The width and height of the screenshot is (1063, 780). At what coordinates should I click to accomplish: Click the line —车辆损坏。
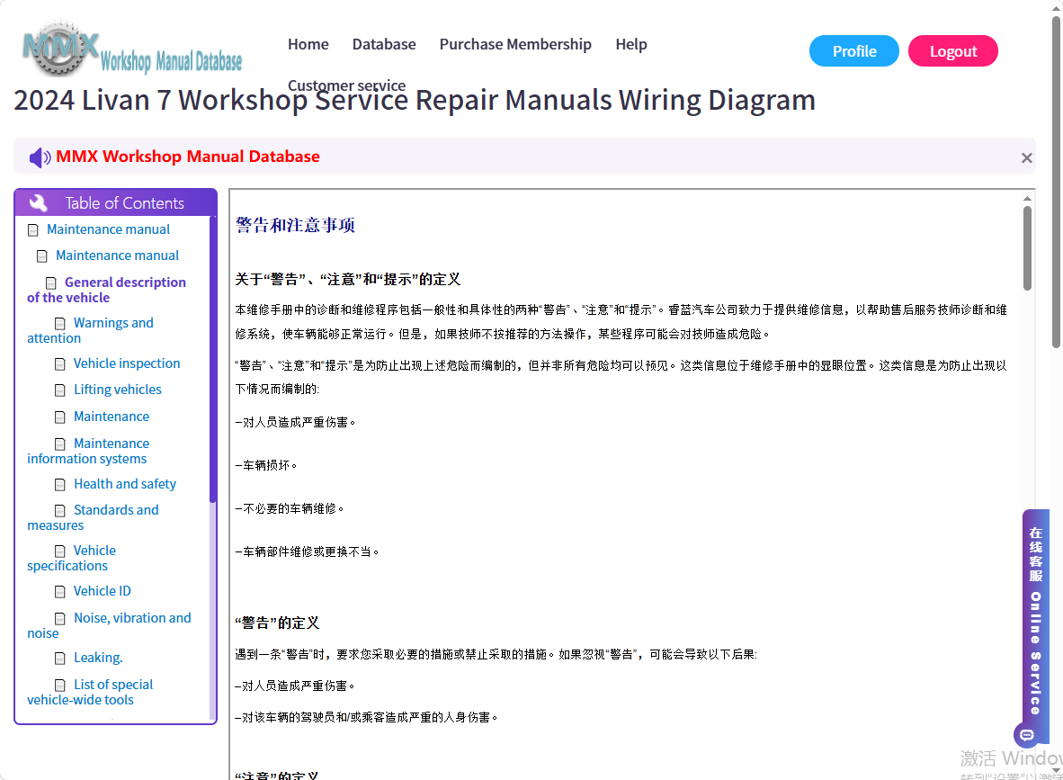tap(266, 465)
